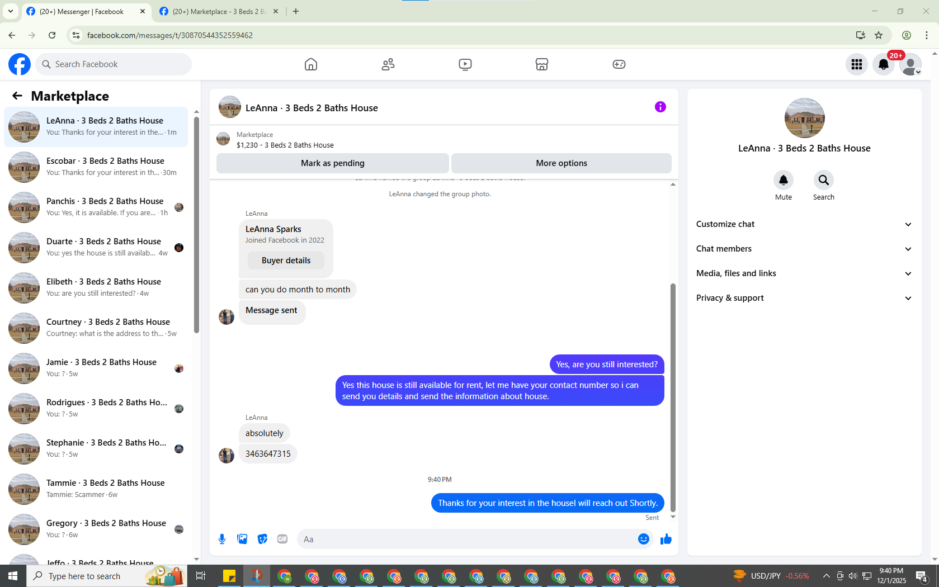Expand the Privacy & support section

pyautogui.click(x=804, y=298)
